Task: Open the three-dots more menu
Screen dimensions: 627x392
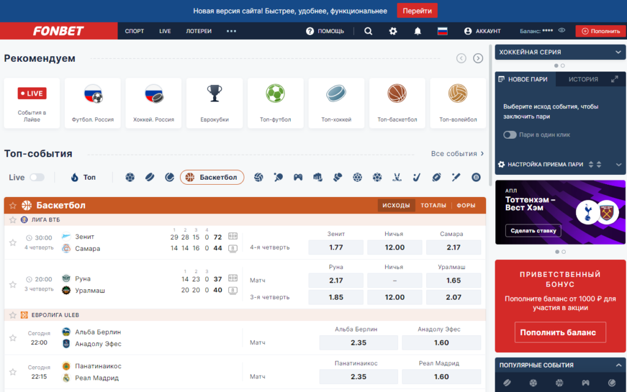Action: pyautogui.click(x=231, y=31)
